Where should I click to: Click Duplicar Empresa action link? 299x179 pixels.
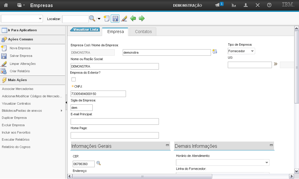(x=14, y=118)
